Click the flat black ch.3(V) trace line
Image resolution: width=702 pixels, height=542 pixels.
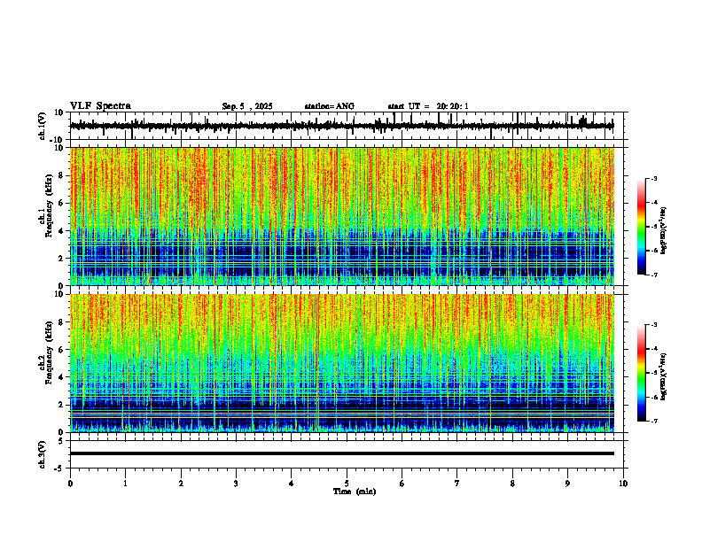tap(342, 453)
